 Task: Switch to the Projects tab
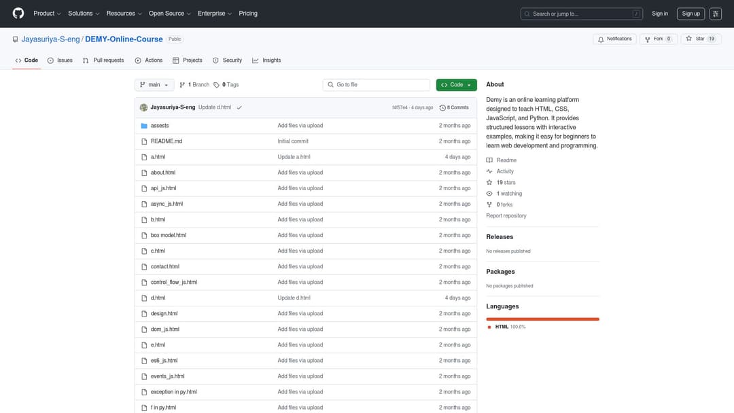click(188, 60)
